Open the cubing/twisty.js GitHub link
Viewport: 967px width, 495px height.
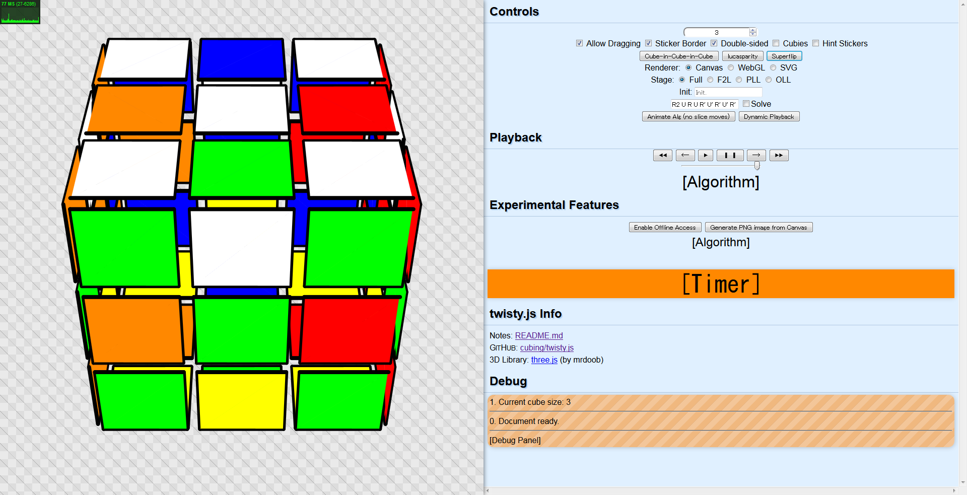pos(547,347)
